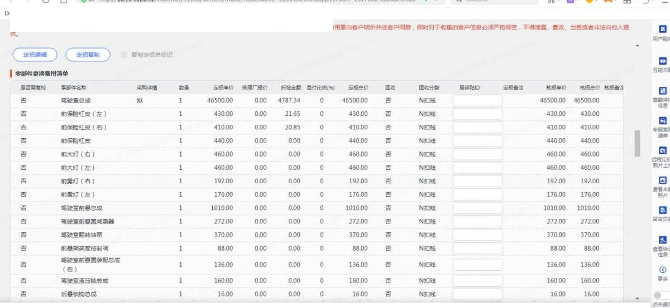
Task: Click the 易碎贴ID field for 前雾灯（左）
Action: coord(477,195)
